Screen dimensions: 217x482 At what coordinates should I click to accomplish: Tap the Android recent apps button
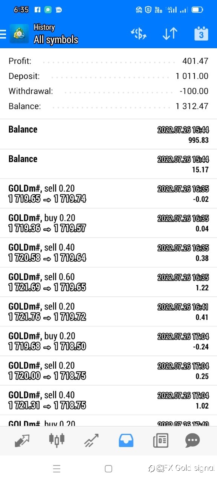[x=57, y=469]
